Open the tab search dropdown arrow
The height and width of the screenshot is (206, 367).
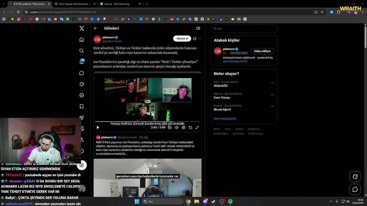pos(3,4)
